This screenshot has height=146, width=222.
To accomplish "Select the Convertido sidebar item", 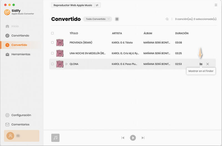I will pyautogui.click(x=21, y=45).
